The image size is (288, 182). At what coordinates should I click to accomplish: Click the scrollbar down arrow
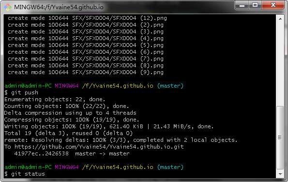(280, 174)
